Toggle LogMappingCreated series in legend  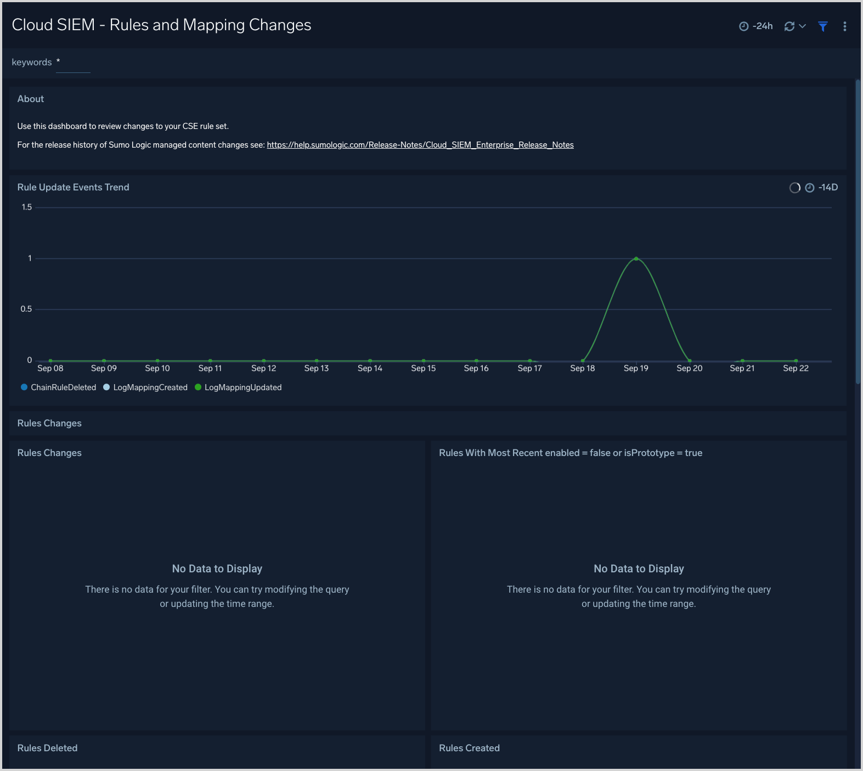(145, 387)
